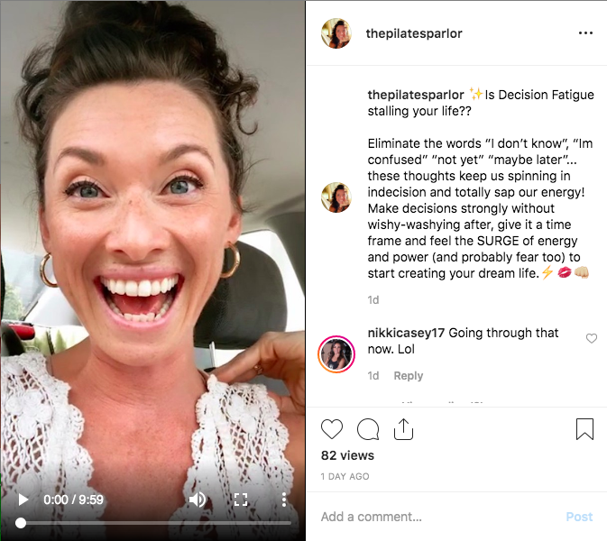607x541 pixels.
Task: Open nikkicasey17's profile avatar
Action: click(x=336, y=354)
